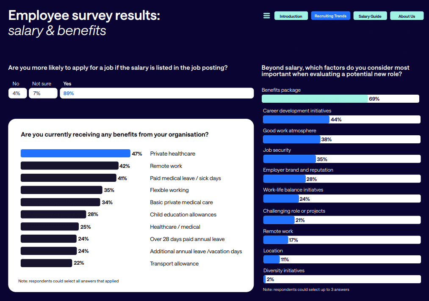Click the Employee survey results heading

(x=84, y=16)
